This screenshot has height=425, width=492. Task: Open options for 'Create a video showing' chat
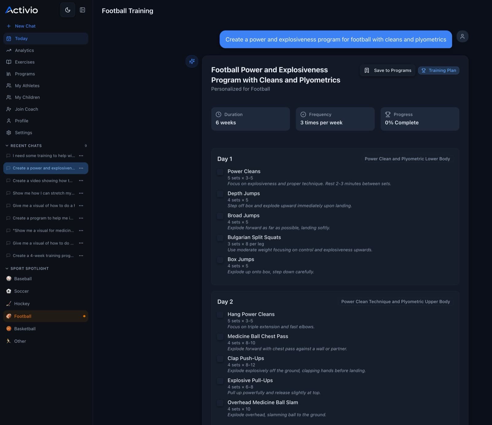[x=81, y=181]
